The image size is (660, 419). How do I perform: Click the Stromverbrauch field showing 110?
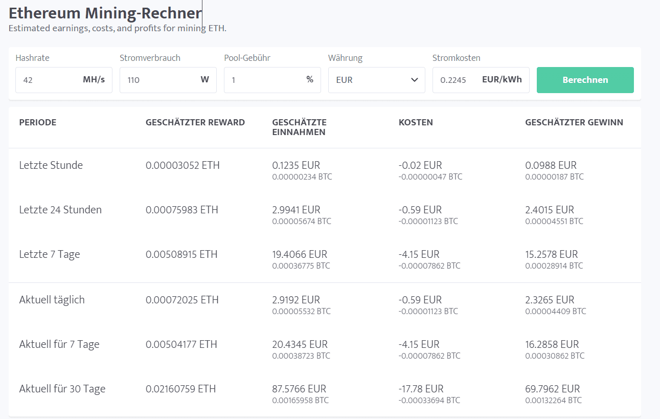pyautogui.click(x=168, y=80)
